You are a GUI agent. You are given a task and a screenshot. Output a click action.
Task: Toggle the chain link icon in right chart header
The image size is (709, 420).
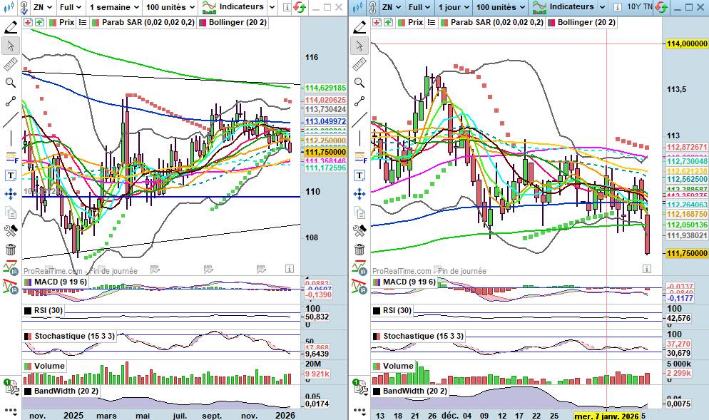[372, 7]
